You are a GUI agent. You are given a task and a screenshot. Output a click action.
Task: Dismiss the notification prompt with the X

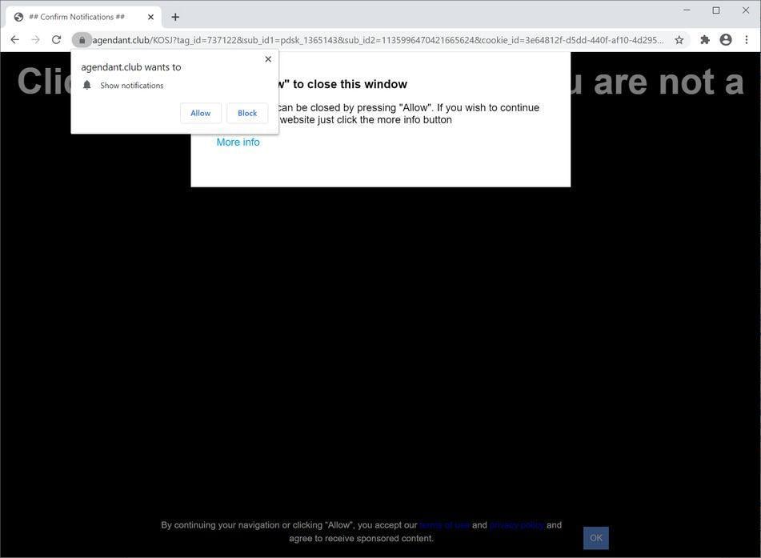(267, 58)
